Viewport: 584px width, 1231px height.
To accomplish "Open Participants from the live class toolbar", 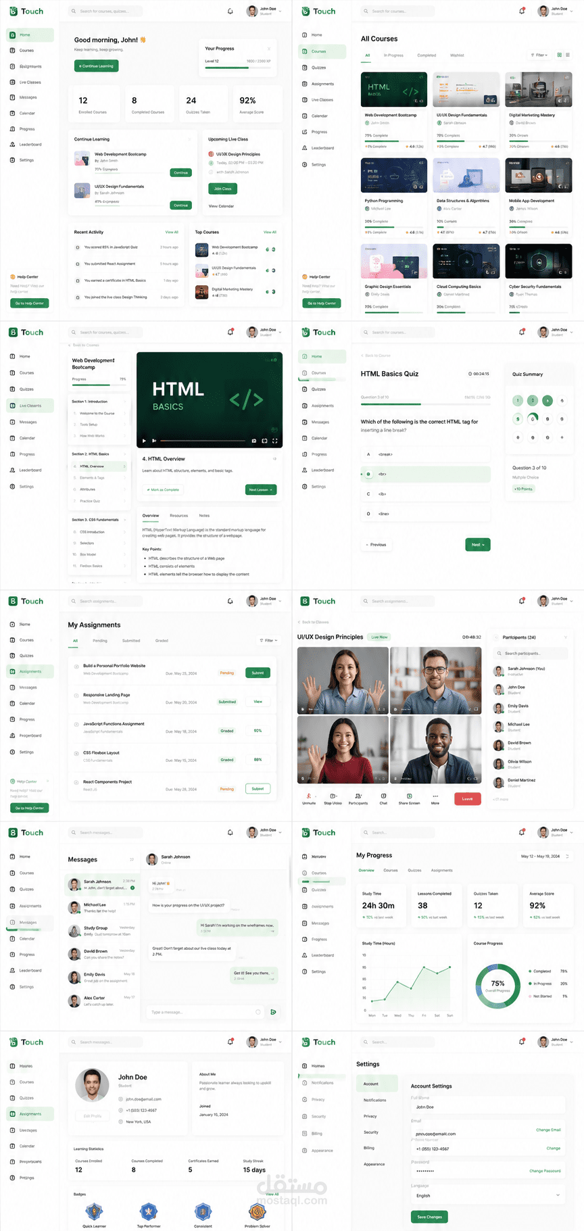I will coord(358,798).
